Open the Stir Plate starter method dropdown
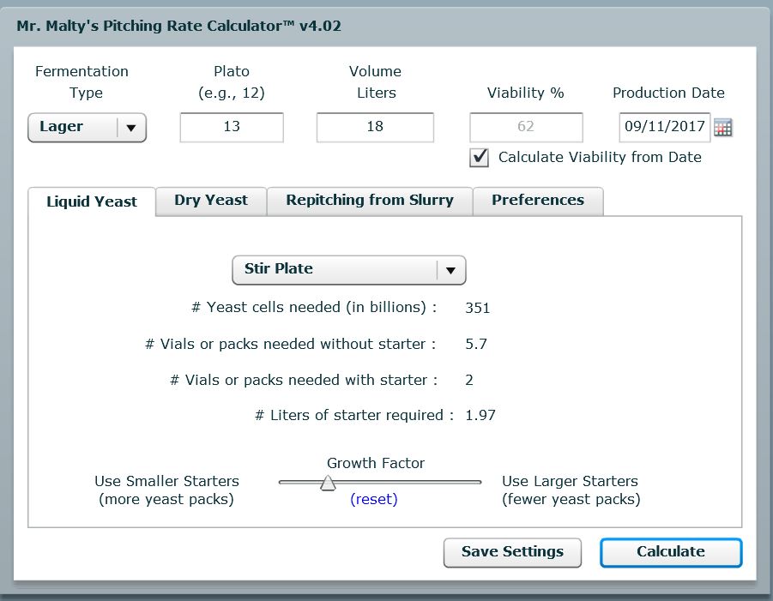Viewport: 773px width, 601px height. pyautogui.click(x=348, y=270)
